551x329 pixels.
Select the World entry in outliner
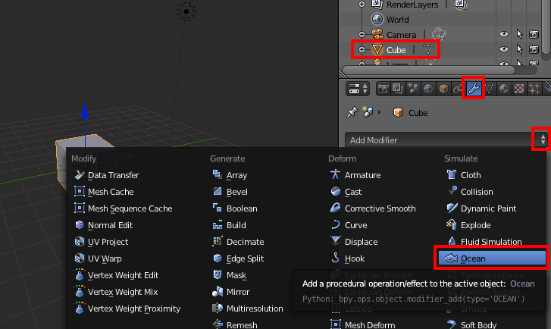(397, 20)
